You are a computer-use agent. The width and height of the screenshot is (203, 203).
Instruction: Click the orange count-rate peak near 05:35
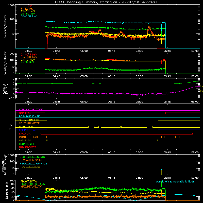point(149,27)
